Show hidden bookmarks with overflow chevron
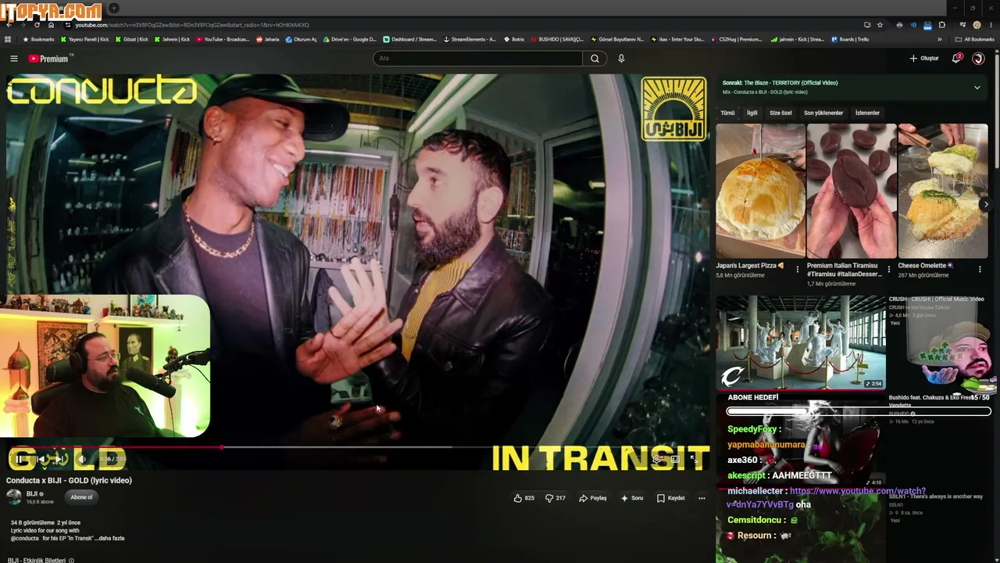 940,39
